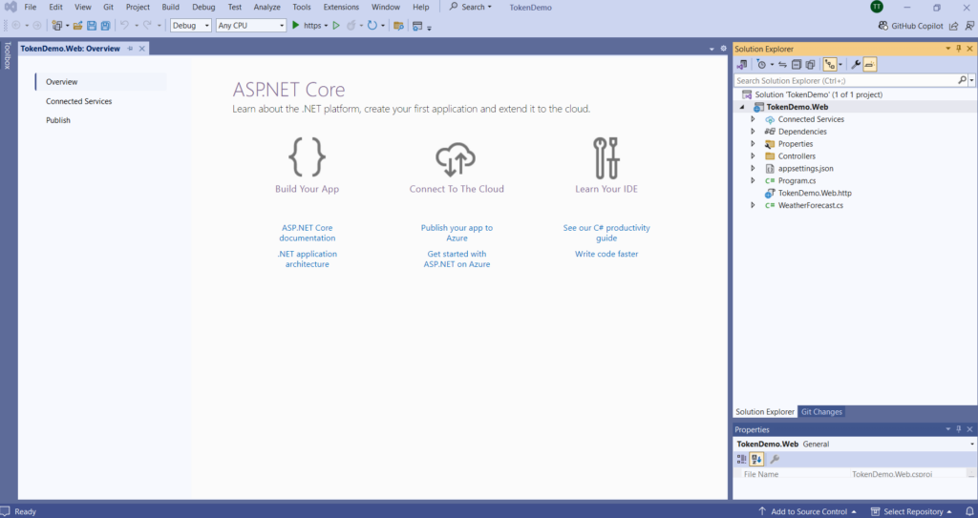The image size is (978, 518).
Task: Open the Any CPU platform dropdown
Action: tap(251, 26)
